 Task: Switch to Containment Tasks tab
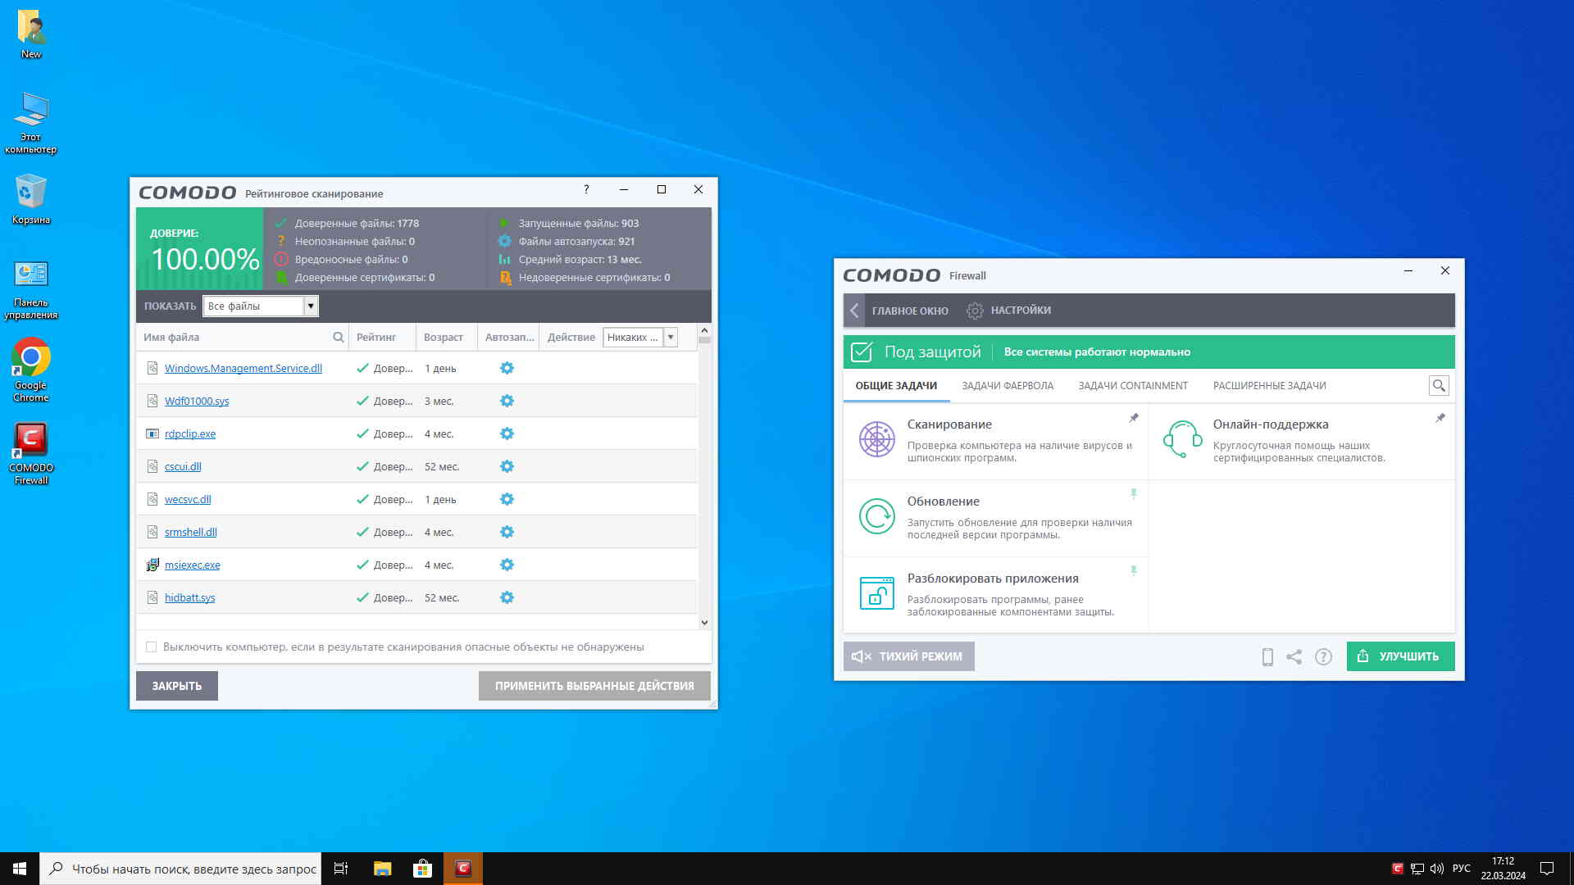point(1132,386)
